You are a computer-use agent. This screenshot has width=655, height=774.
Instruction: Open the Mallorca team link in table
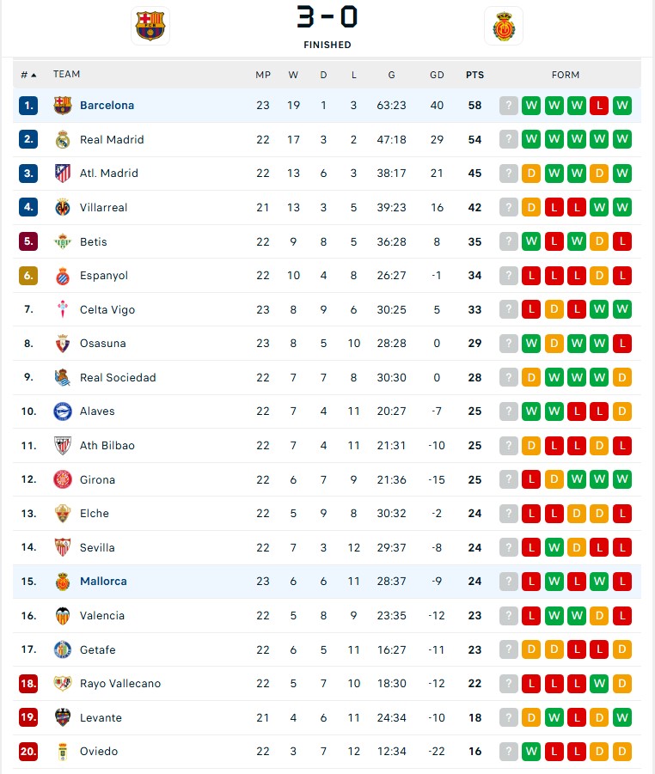tap(103, 582)
